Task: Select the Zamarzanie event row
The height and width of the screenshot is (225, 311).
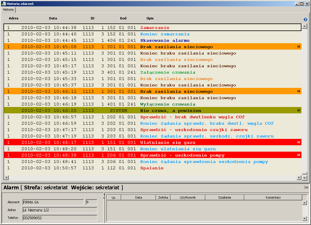Action: pos(153,28)
